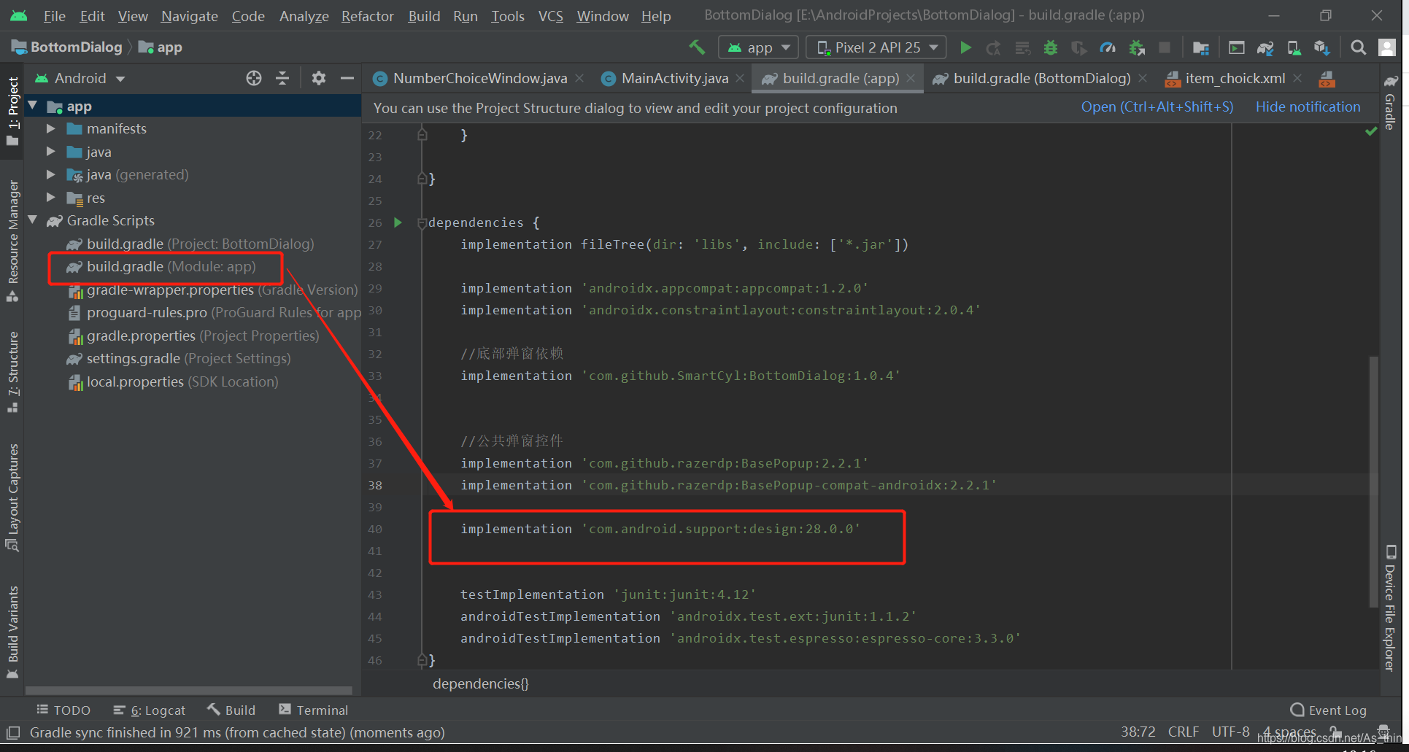Open the Resource Manager side tab

[12, 240]
